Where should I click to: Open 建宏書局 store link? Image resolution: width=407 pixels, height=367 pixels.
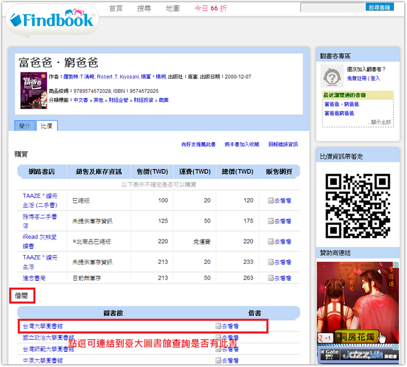tap(34, 278)
